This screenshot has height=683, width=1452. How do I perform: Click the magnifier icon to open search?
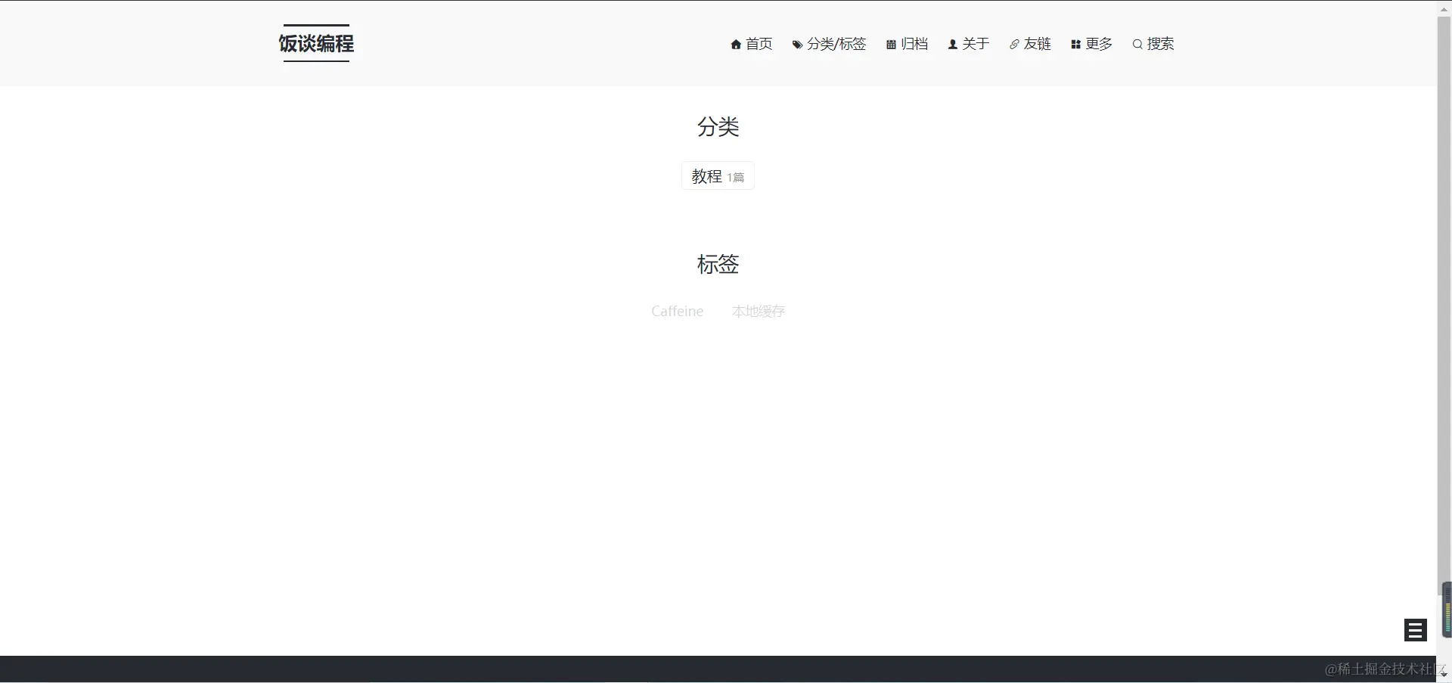click(x=1138, y=44)
